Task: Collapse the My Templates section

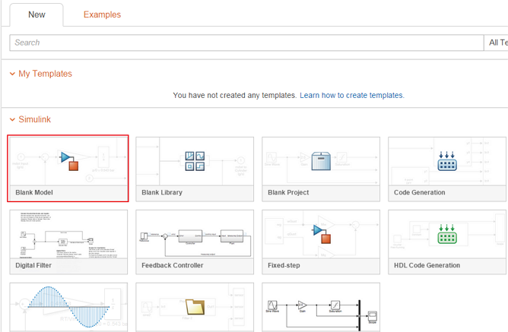Action: tap(12, 74)
